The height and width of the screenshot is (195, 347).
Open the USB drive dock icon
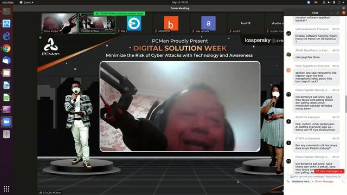coord(7,134)
